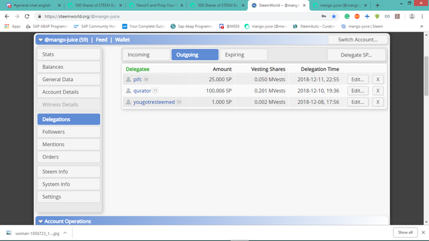Show more bookmarks with double chevron

pos(422,26)
